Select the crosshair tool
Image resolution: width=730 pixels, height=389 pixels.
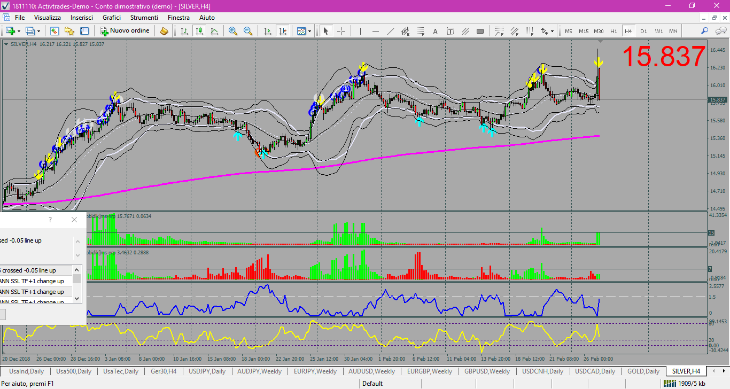[341, 31]
